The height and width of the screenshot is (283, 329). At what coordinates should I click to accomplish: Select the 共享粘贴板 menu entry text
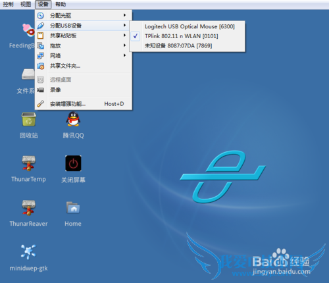click(63, 36)
